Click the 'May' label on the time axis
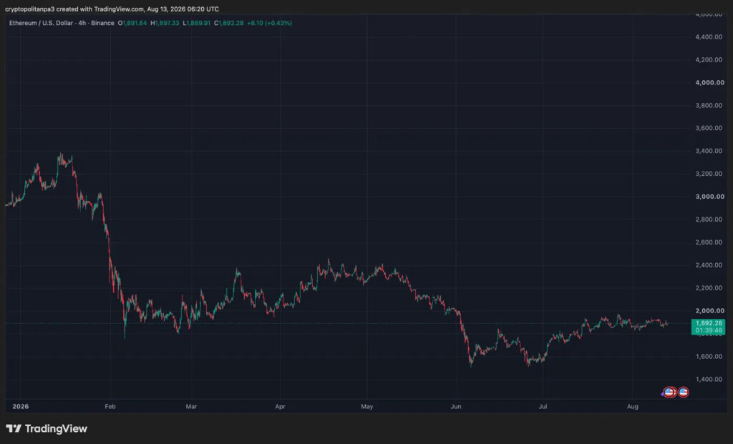The image size is (733, 444). (x=367, y=407)
